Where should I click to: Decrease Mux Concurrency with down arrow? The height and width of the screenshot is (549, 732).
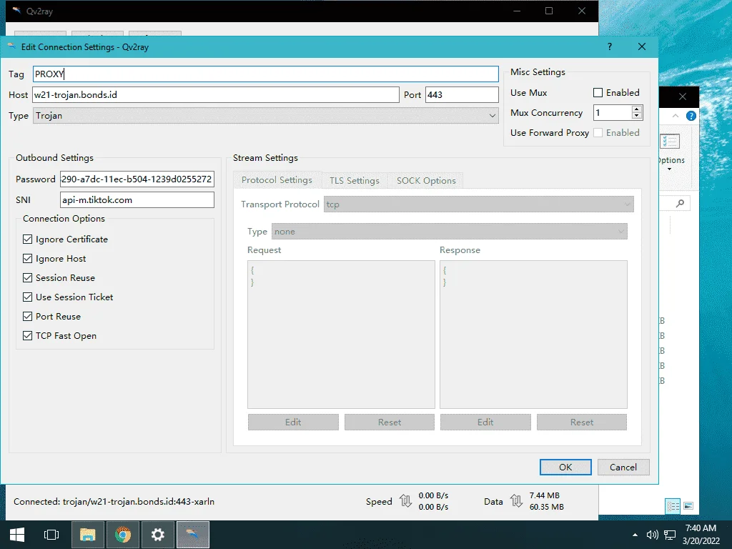(636, 115)
